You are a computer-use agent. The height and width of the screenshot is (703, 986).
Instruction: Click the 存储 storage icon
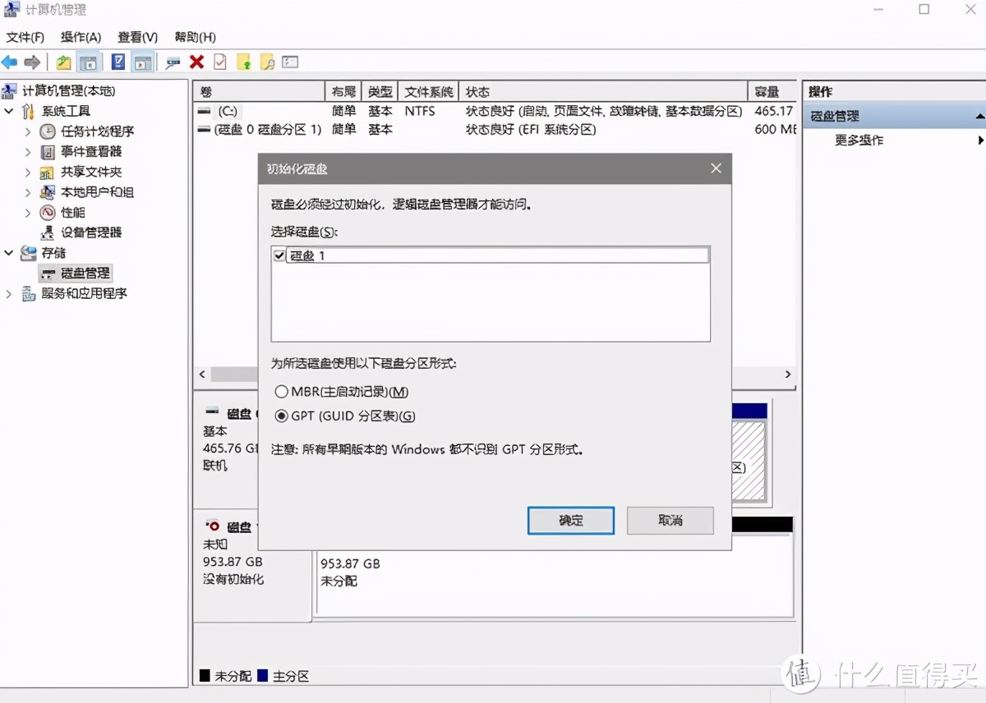pyautogui.click(x=29, y=253)
